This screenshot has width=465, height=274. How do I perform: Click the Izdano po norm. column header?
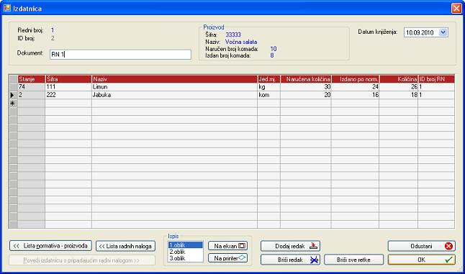click(x=356, y=79)
